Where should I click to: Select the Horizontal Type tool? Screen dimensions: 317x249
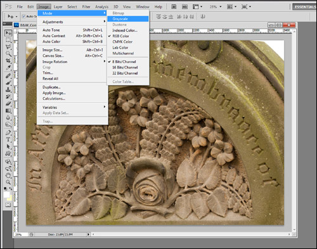pyautogui.click(x=8, y=139)
